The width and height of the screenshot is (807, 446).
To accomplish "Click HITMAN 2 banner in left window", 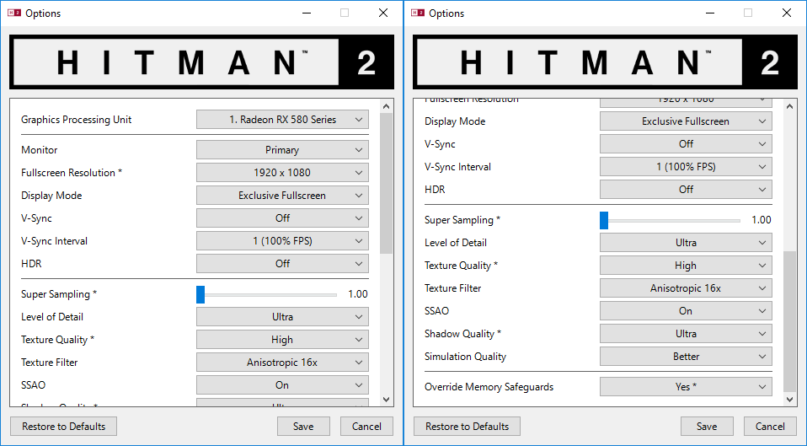I will pyautogui.click(x=202, y=62).
